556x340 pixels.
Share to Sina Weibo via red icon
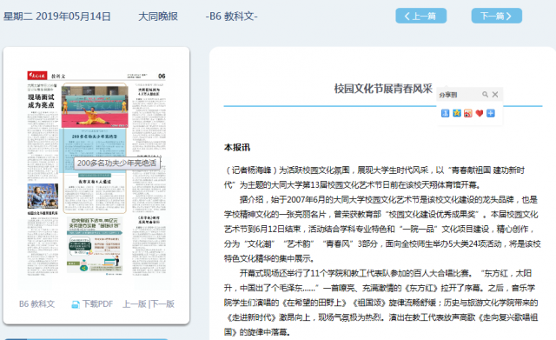pyautogui.click(x=468, y=113)
